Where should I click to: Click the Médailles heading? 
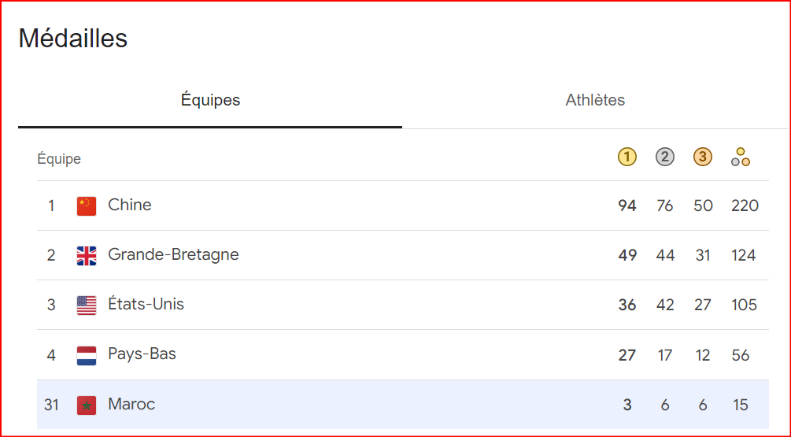[x=73, y=39]
